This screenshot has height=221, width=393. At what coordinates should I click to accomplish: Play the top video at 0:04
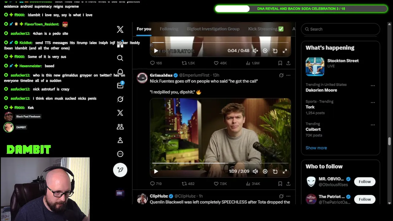tap(156, 51)
